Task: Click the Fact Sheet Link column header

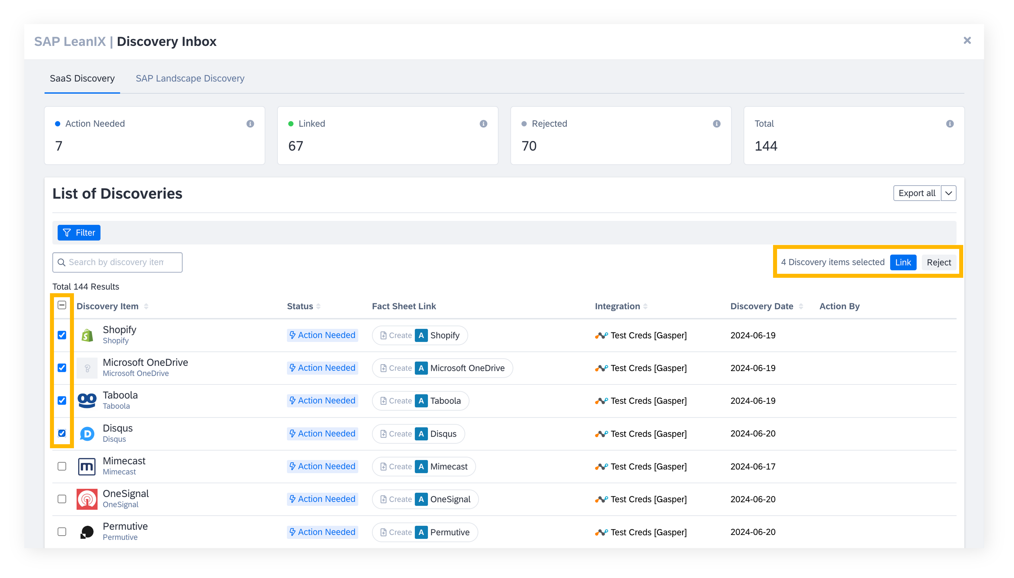Action: click(404, 306)
